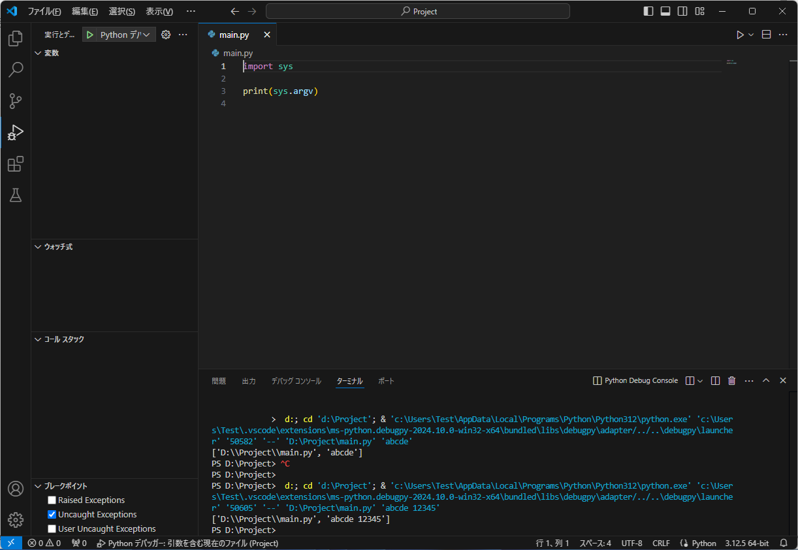Change UTF-8 encoding in status bar
798x550 pixels.
631,543
